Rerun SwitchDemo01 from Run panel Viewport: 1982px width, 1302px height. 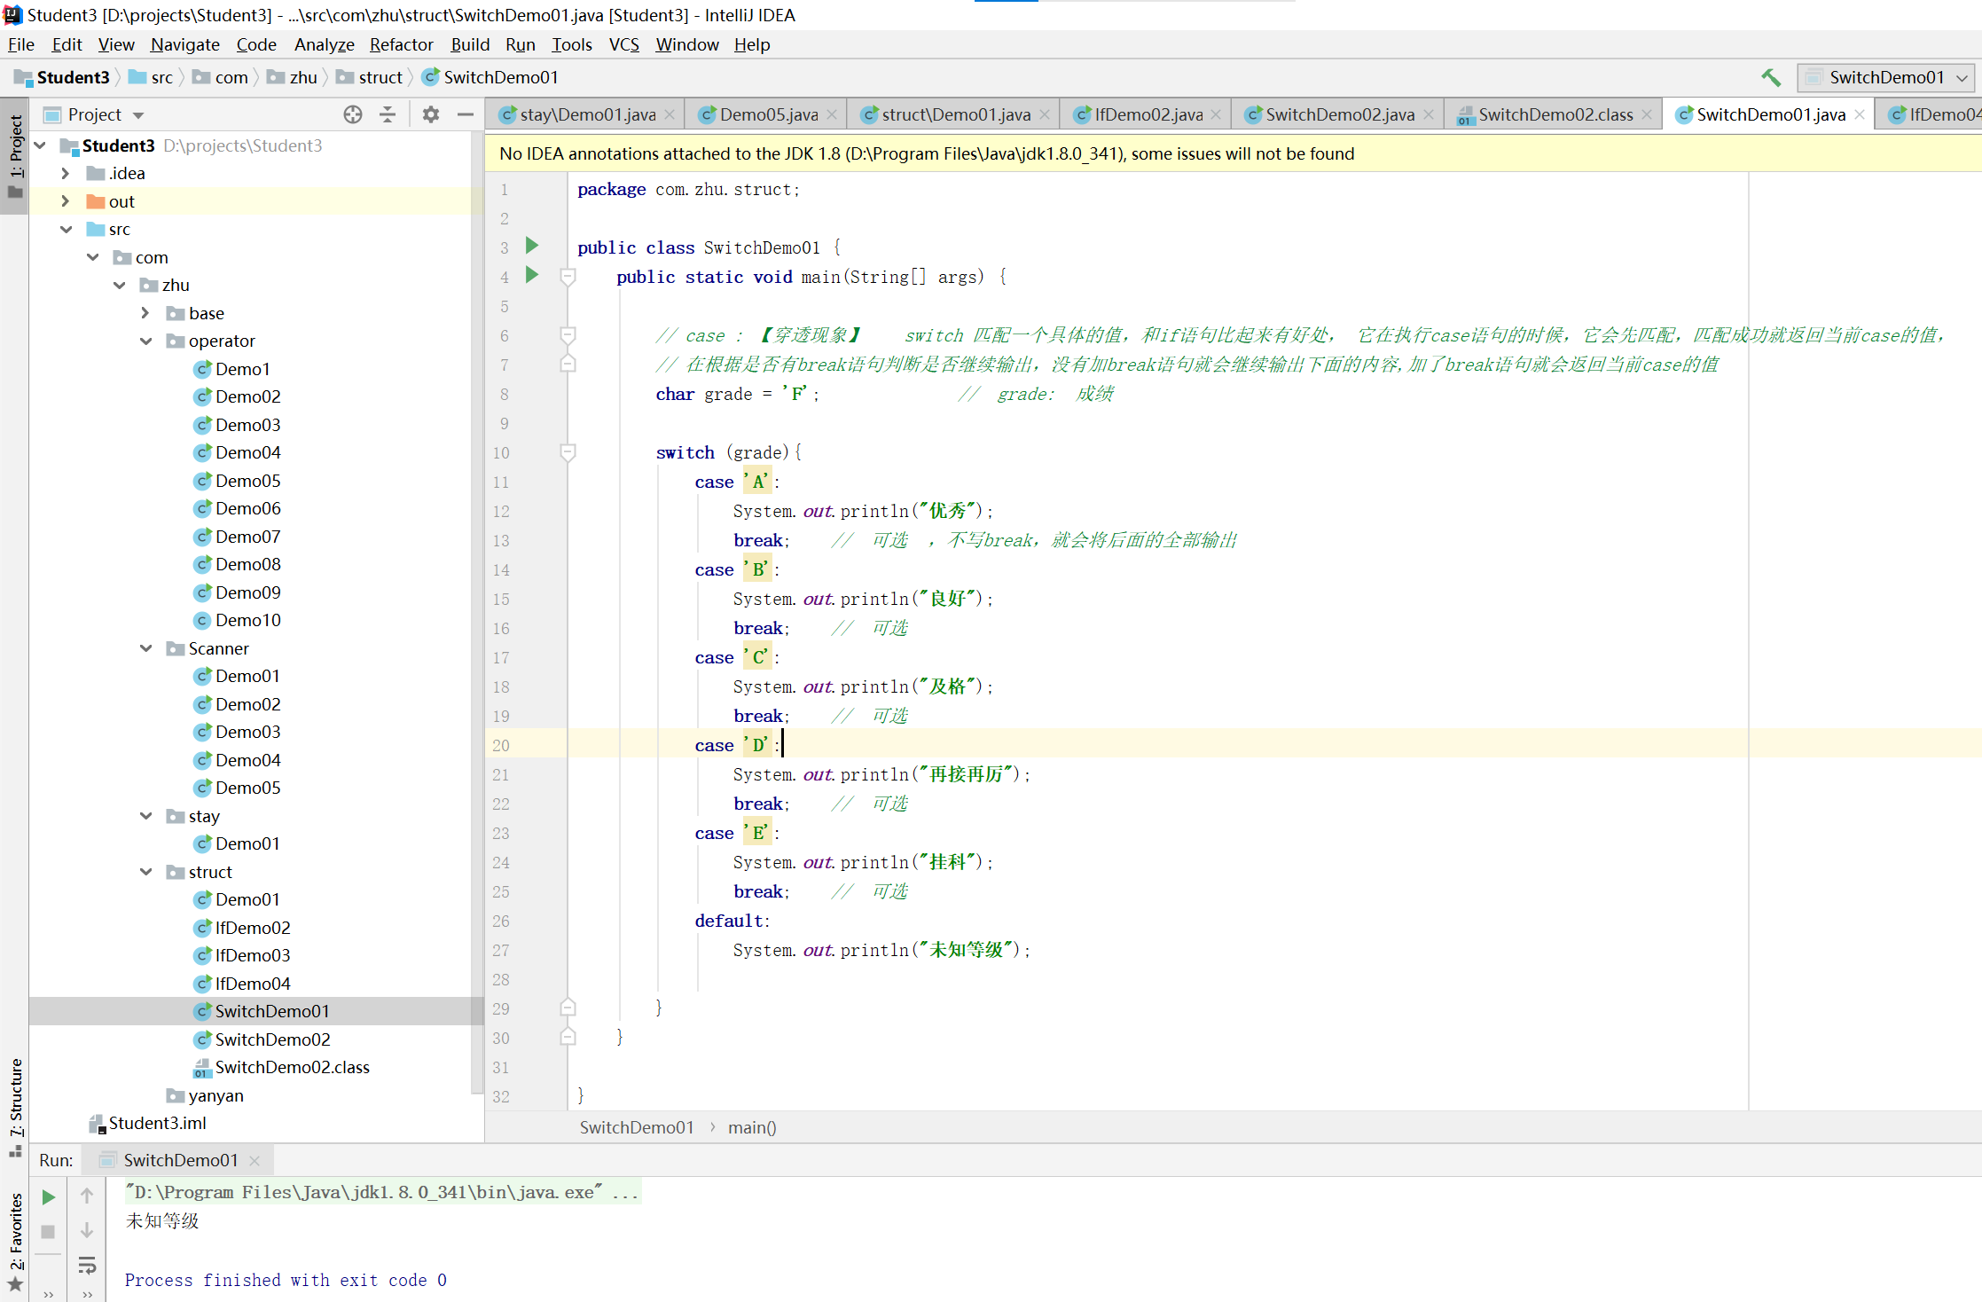49,1197
